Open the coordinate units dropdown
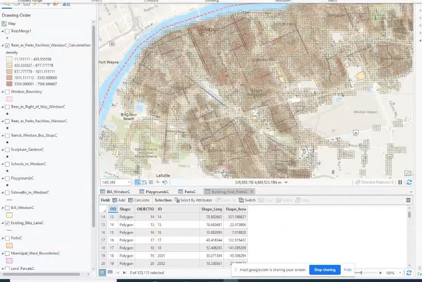 286,182
